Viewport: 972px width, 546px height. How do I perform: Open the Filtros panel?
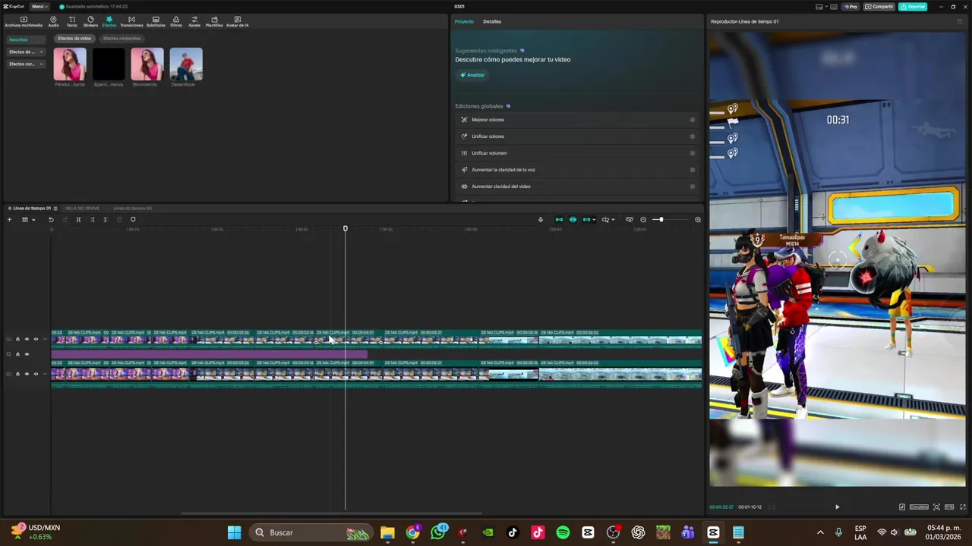click(x=176, y=21)
